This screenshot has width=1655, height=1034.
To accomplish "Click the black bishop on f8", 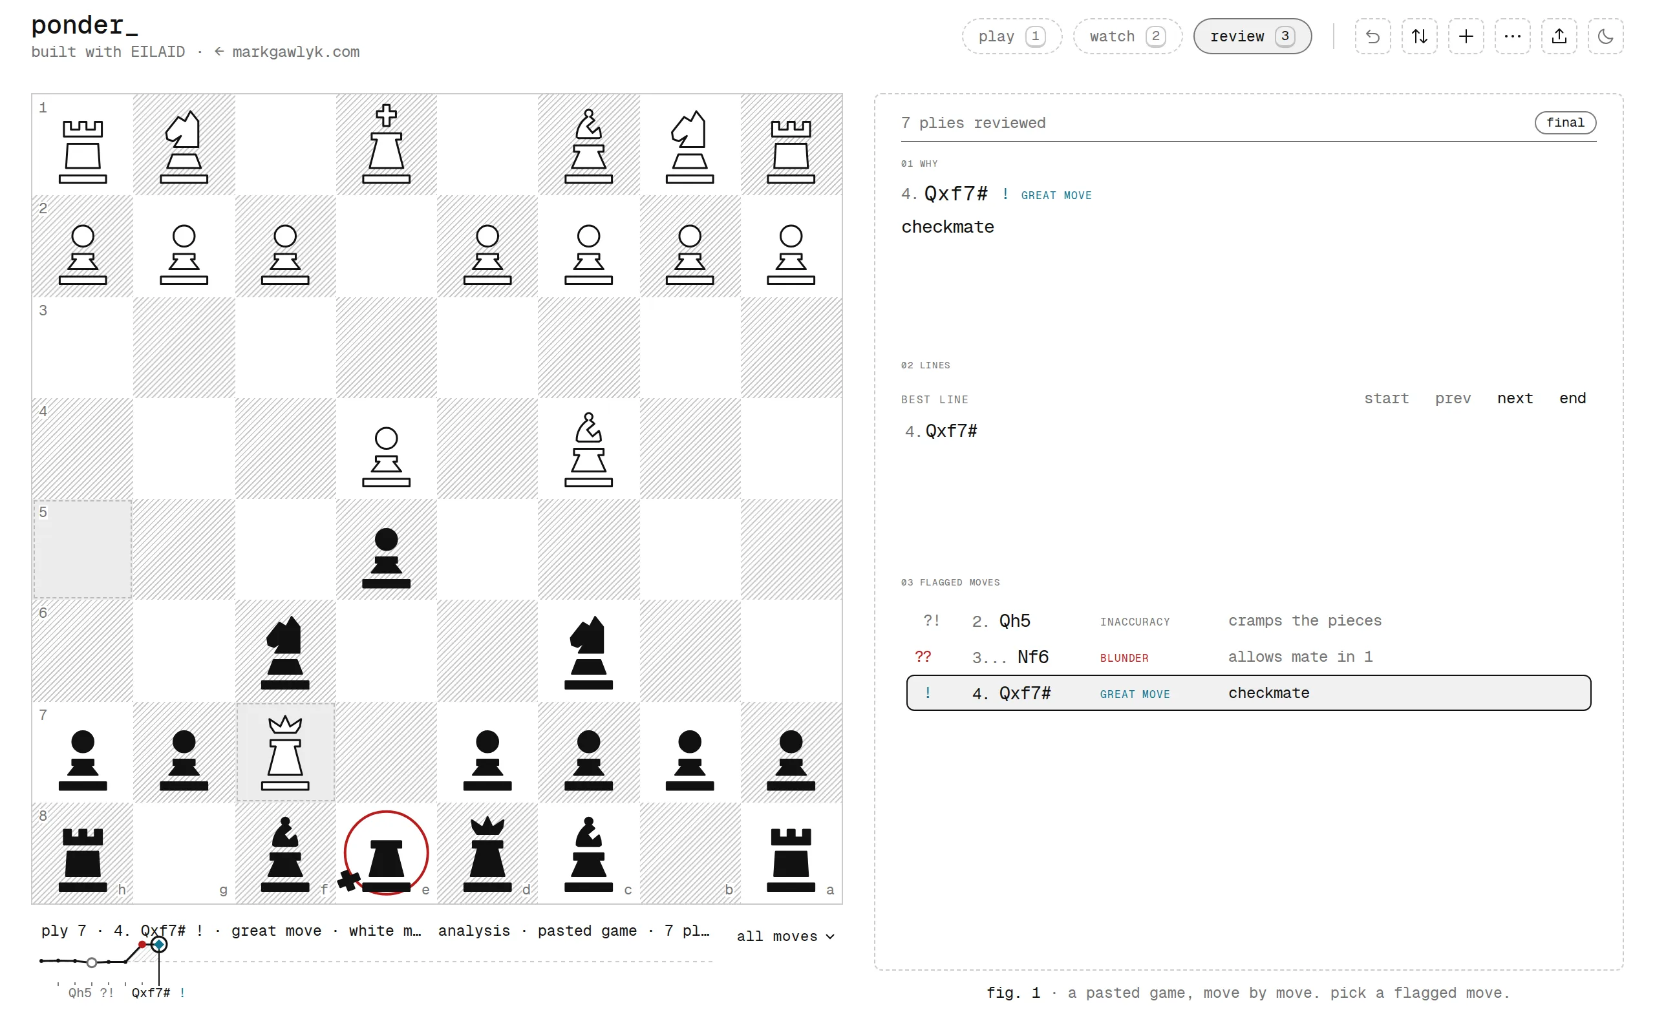I will (285, 854).
